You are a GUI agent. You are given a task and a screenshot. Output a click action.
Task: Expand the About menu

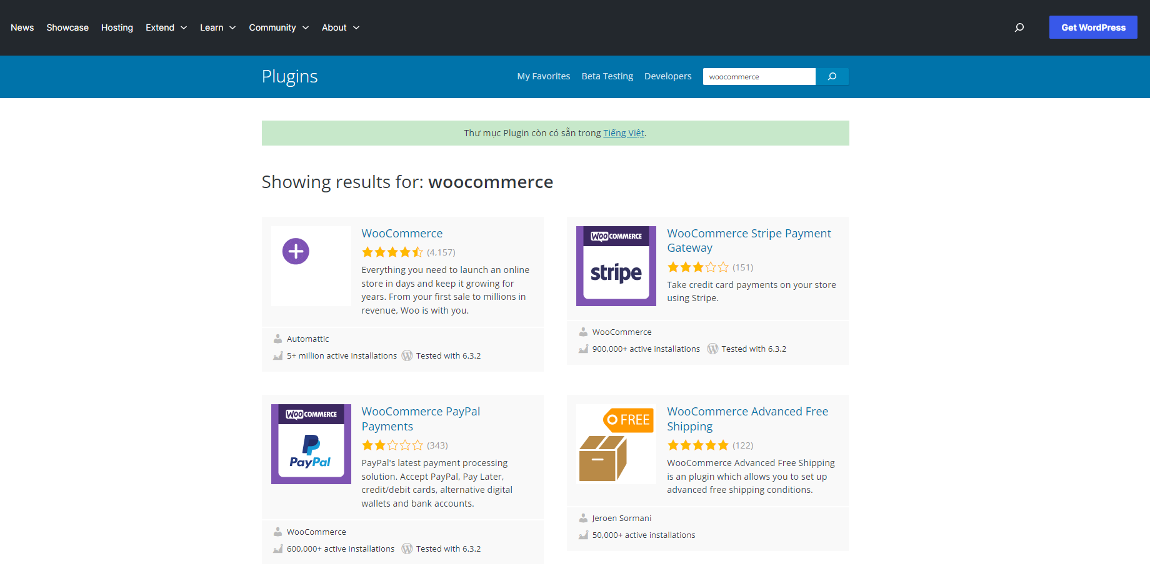tap(341, 27)
